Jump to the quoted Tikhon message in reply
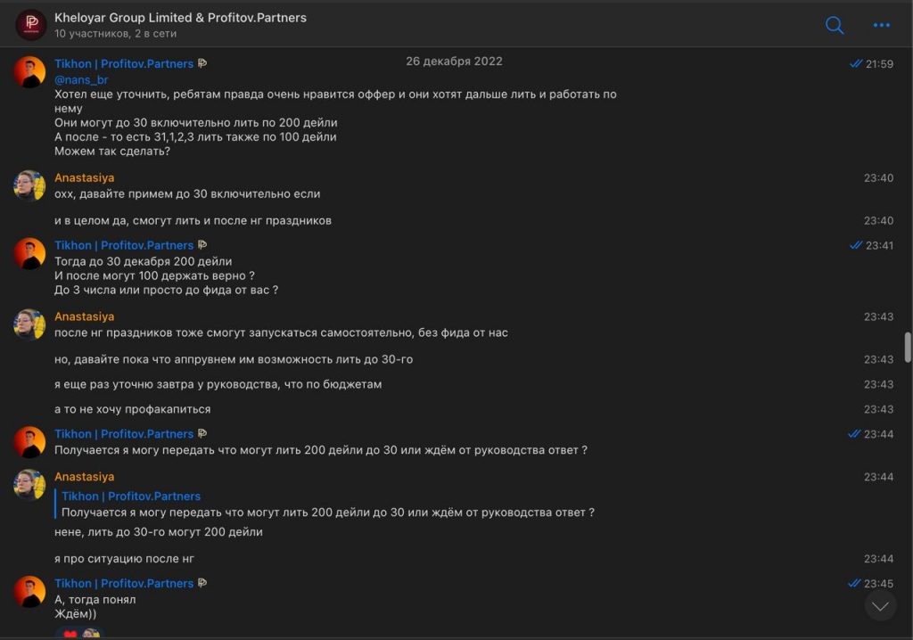Screen dimensions: 913x640 (x=325, y=505)
